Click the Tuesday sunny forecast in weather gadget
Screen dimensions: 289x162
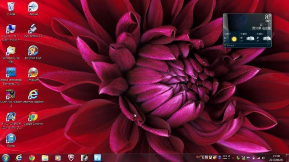(231, 38)
